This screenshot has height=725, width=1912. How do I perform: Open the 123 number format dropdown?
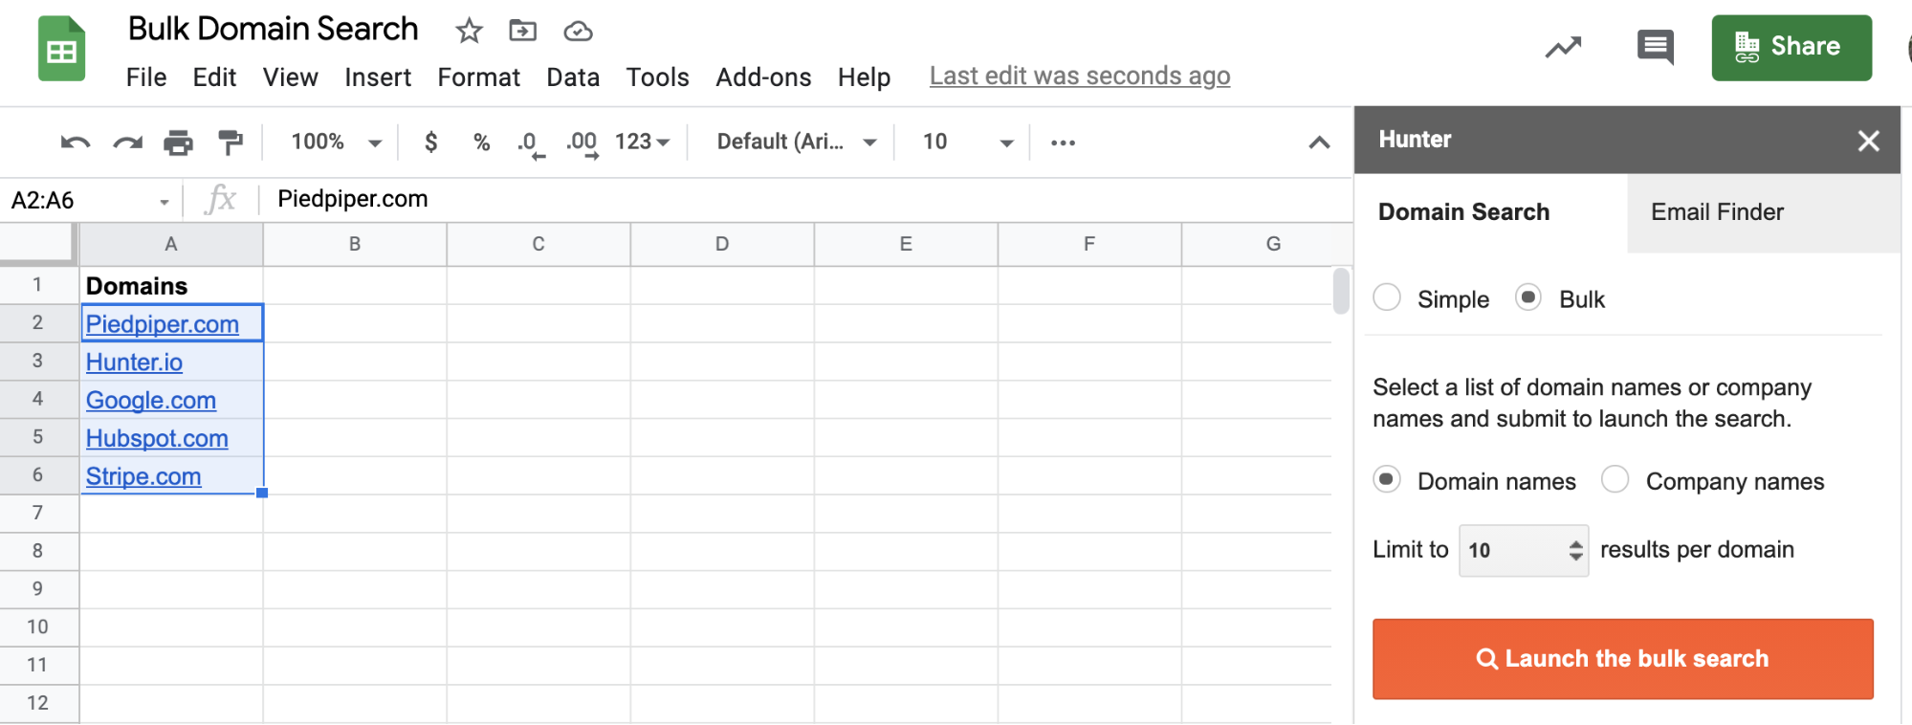pos(642,142)
